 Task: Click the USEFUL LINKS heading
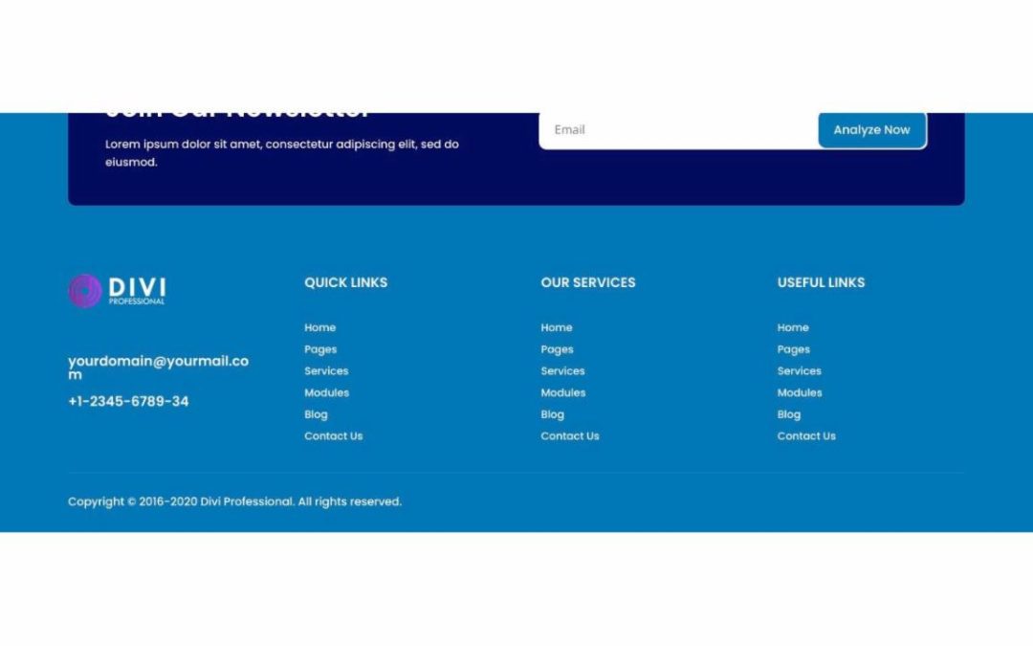click(x=821, y=282)
